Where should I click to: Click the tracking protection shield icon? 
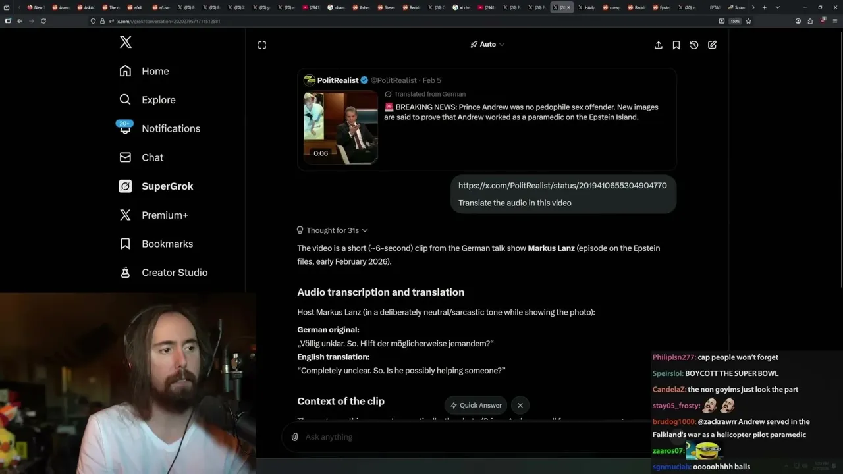coord(94,21)
